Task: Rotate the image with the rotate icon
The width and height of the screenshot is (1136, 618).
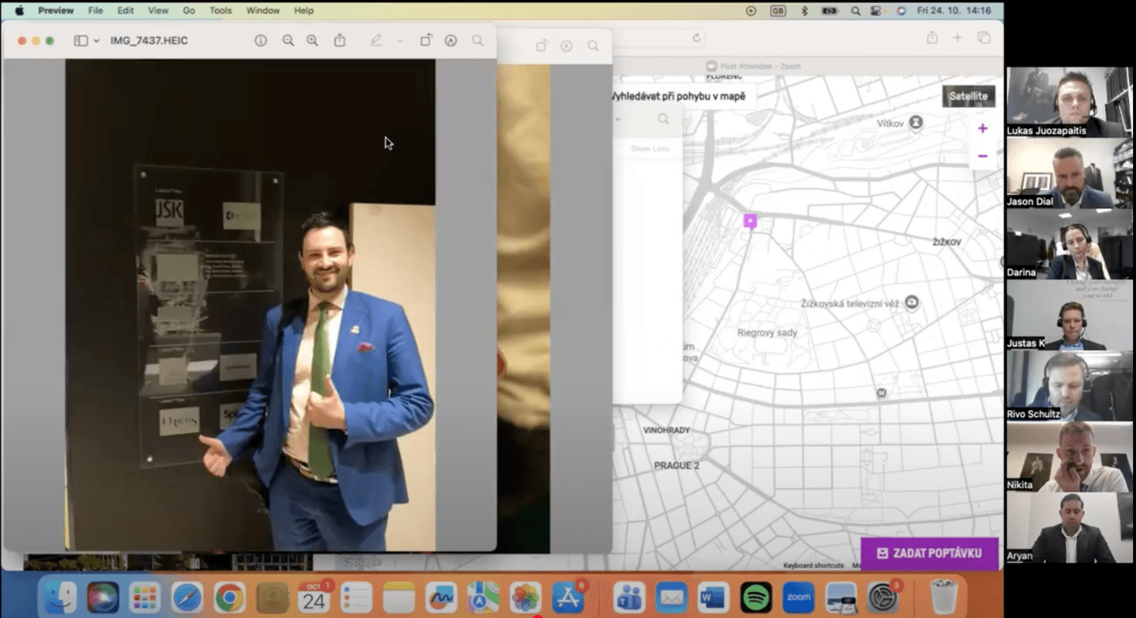Action: point(426,41)
